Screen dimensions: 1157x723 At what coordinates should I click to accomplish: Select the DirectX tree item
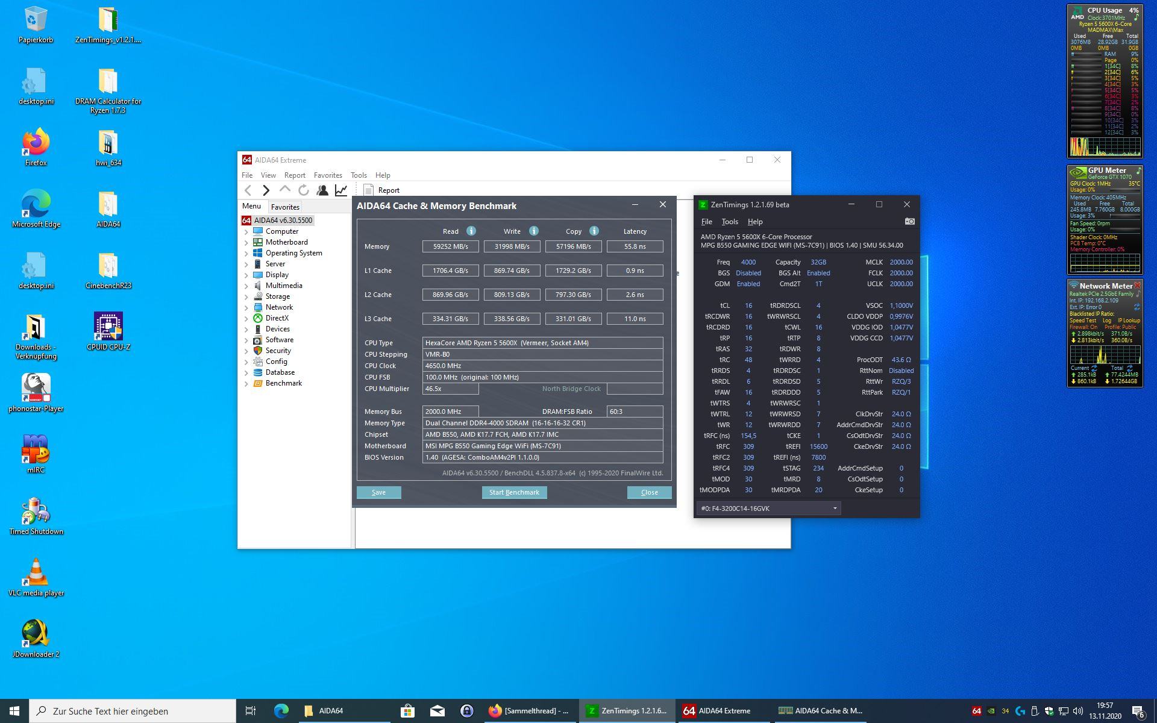(277, 318)
